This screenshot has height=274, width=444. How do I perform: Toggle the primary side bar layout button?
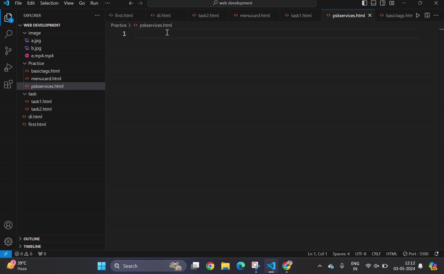coord(365,3)
